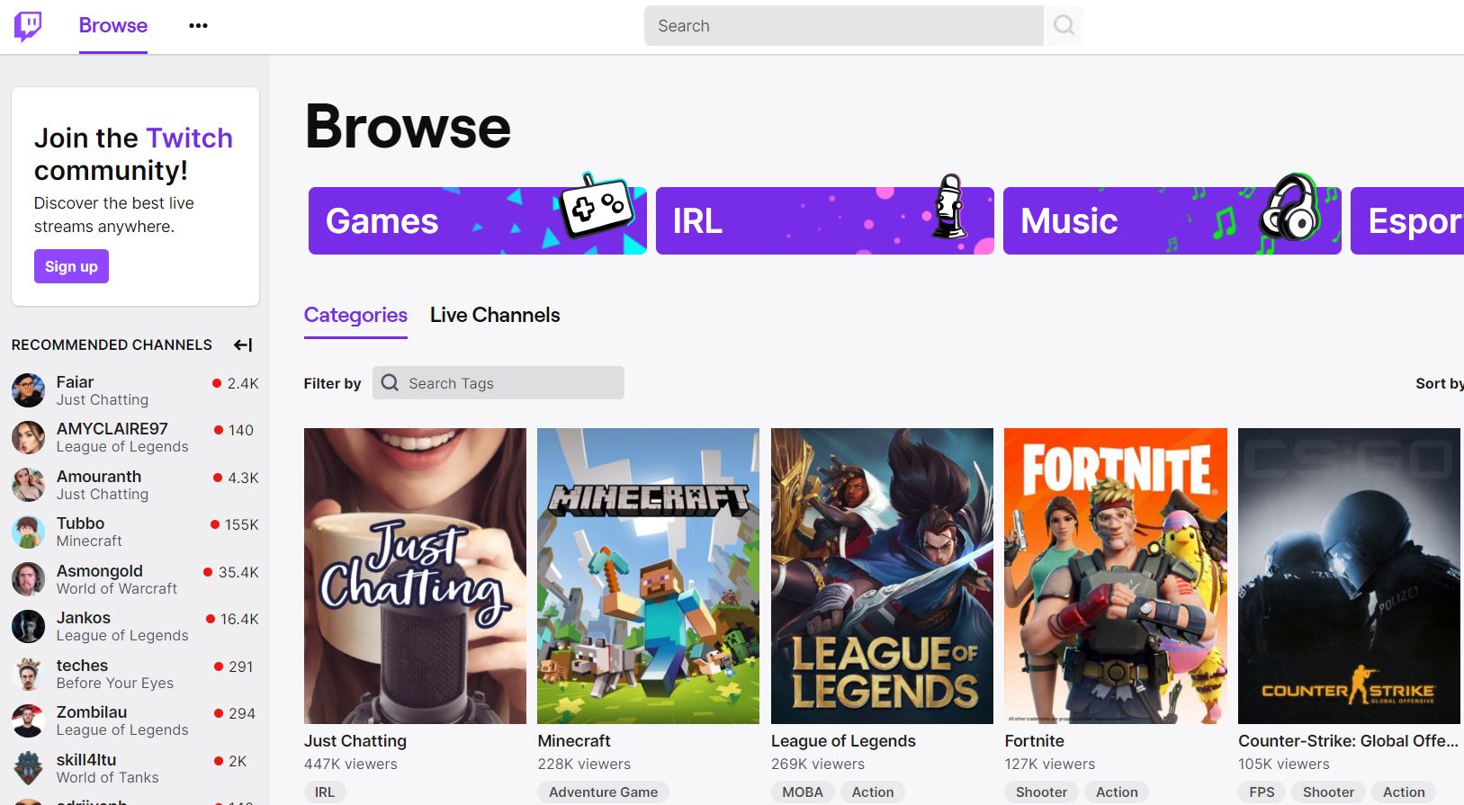Open the Minecraft category thumbnail
Screen dimensions: 1464x805
click(648, 576)
